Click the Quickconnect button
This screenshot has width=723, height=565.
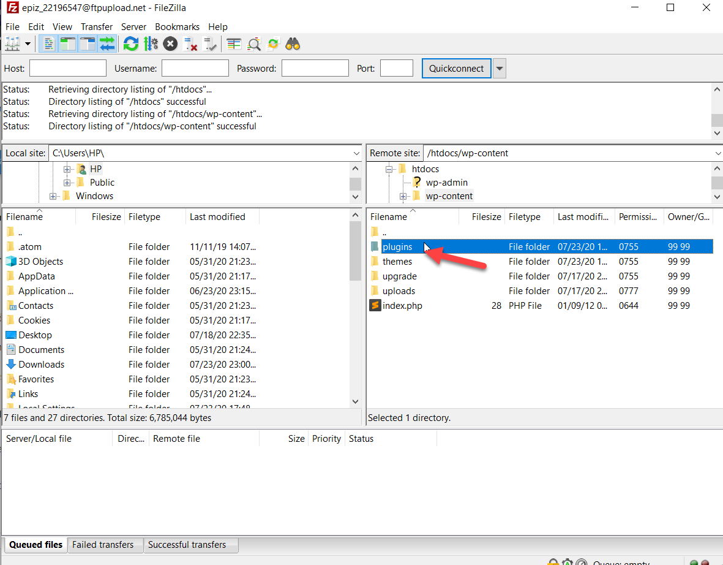pyautogui.click(x=457, y=68)
